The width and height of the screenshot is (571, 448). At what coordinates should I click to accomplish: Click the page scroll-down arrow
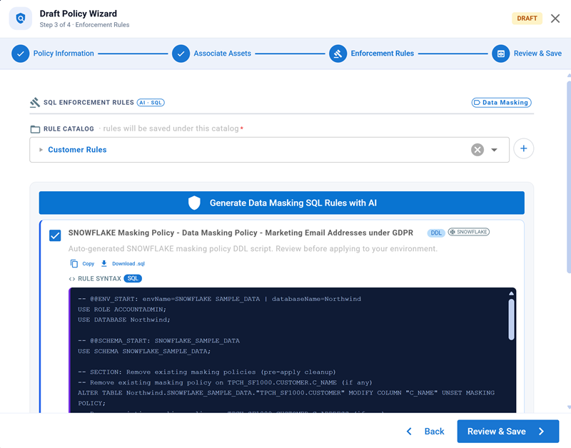(568, 407)
